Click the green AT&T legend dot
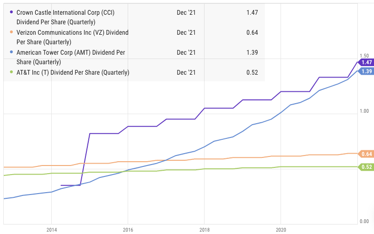This screenshot has width=374, height=234. pos(11,72)
